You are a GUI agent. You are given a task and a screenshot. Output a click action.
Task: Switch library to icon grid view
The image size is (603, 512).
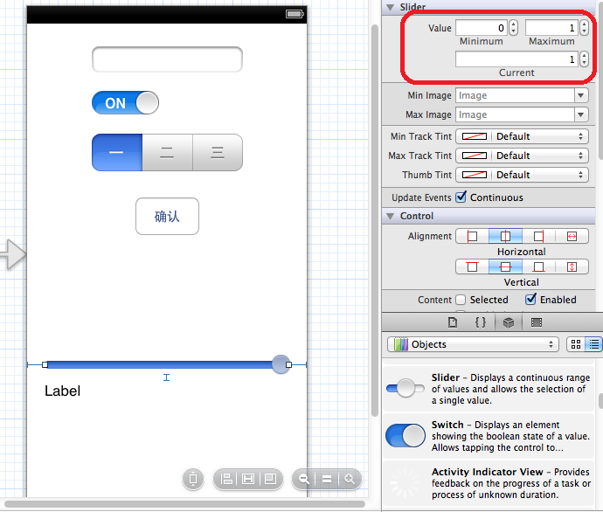(576, 344)
